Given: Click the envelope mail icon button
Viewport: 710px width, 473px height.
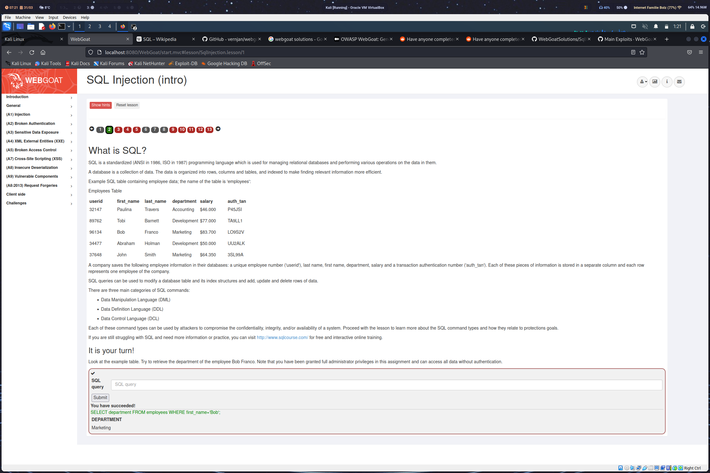Looking at the screenshot, I should pyautogui.click(x=679, y=82).
